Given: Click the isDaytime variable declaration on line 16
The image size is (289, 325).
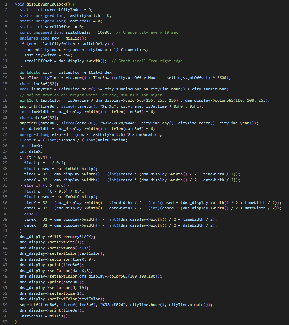Looking at the screenshot, I should [39, 89].
